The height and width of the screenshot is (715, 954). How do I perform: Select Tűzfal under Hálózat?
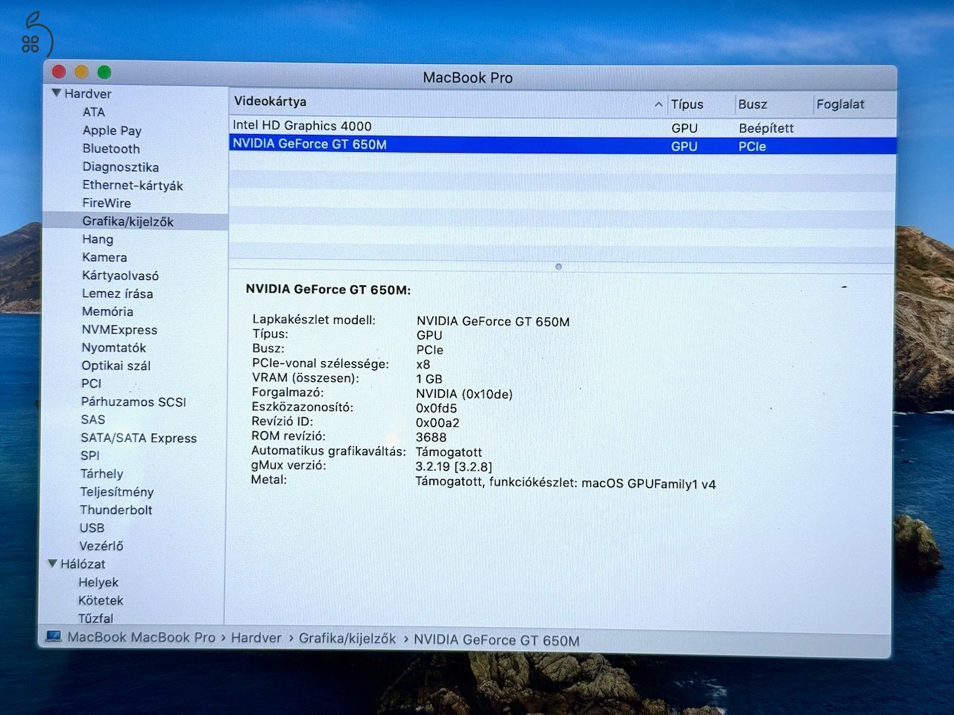click(x=95, y=618)
